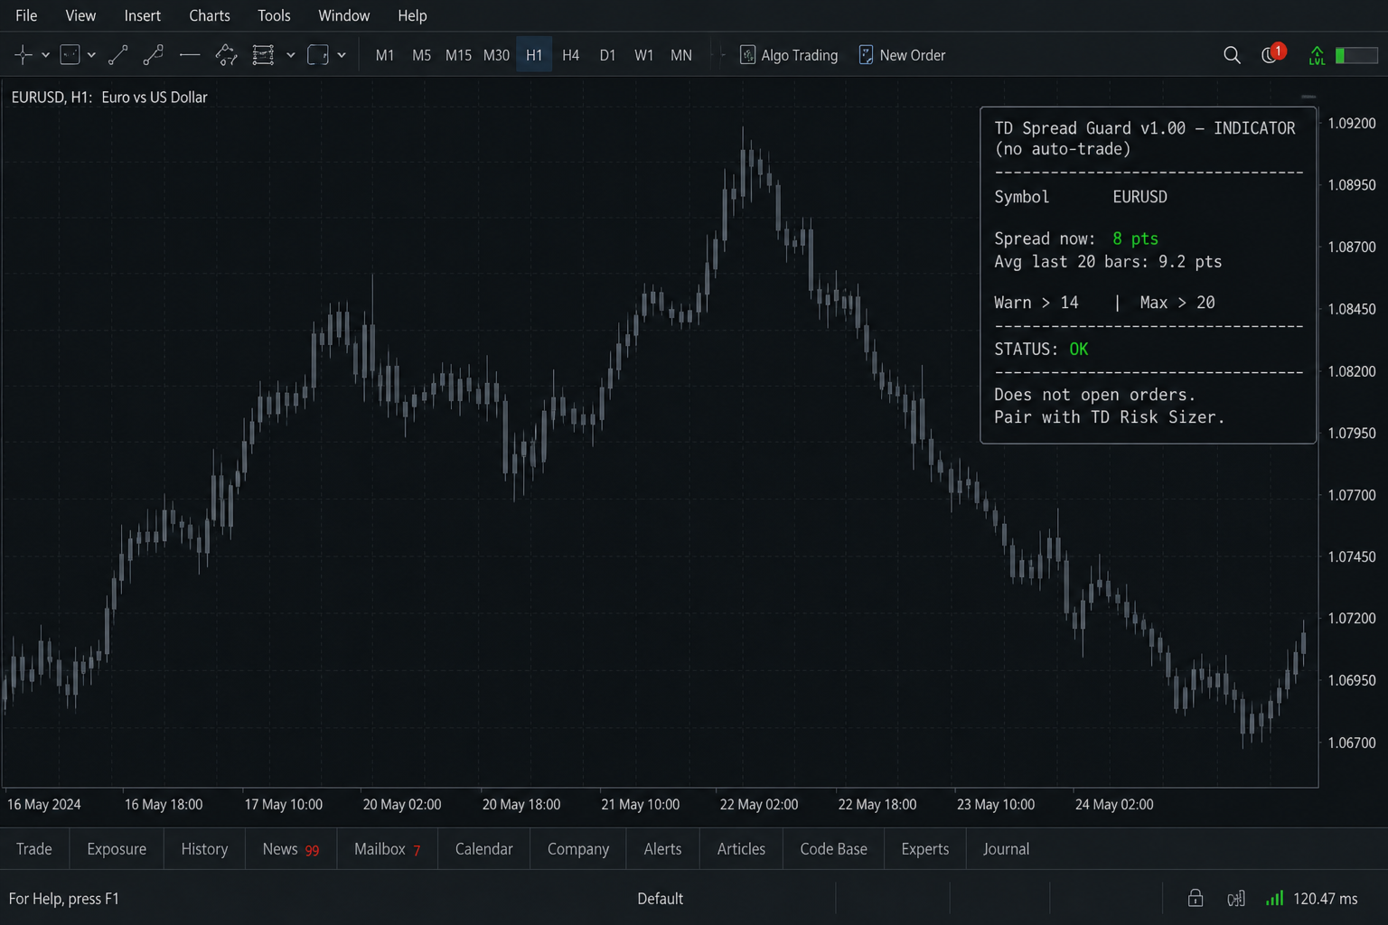The height and width of the screenshot is (925, 1388).
Task: Open the search magnifier icon
Action: coord(1232,55)
